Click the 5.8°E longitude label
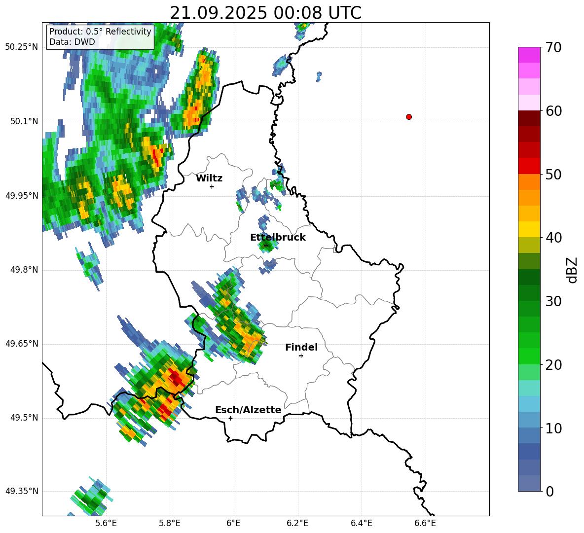This screenshot has width=584, height=533. click(x=170, y=523)
